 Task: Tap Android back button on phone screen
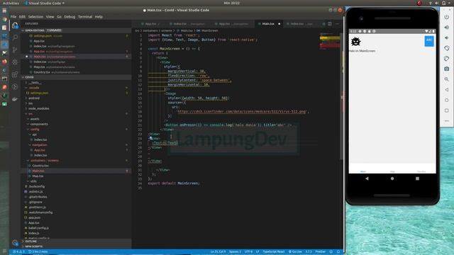367,178
